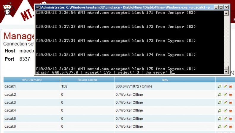
Task: Sort table by Round Solved column
Action: point(87,80)
